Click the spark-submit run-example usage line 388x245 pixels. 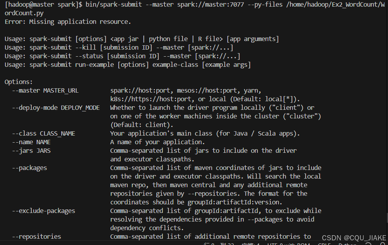pos(127,65)
